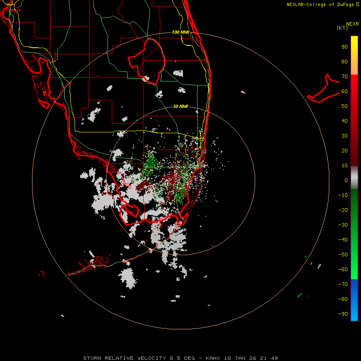Click the 30 value on the velocity scale
This screenshot has height=361, width=361.
tap(345, 136)
